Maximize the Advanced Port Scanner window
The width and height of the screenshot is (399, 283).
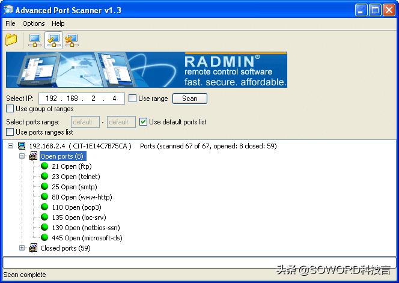click(x=375, y=10)
